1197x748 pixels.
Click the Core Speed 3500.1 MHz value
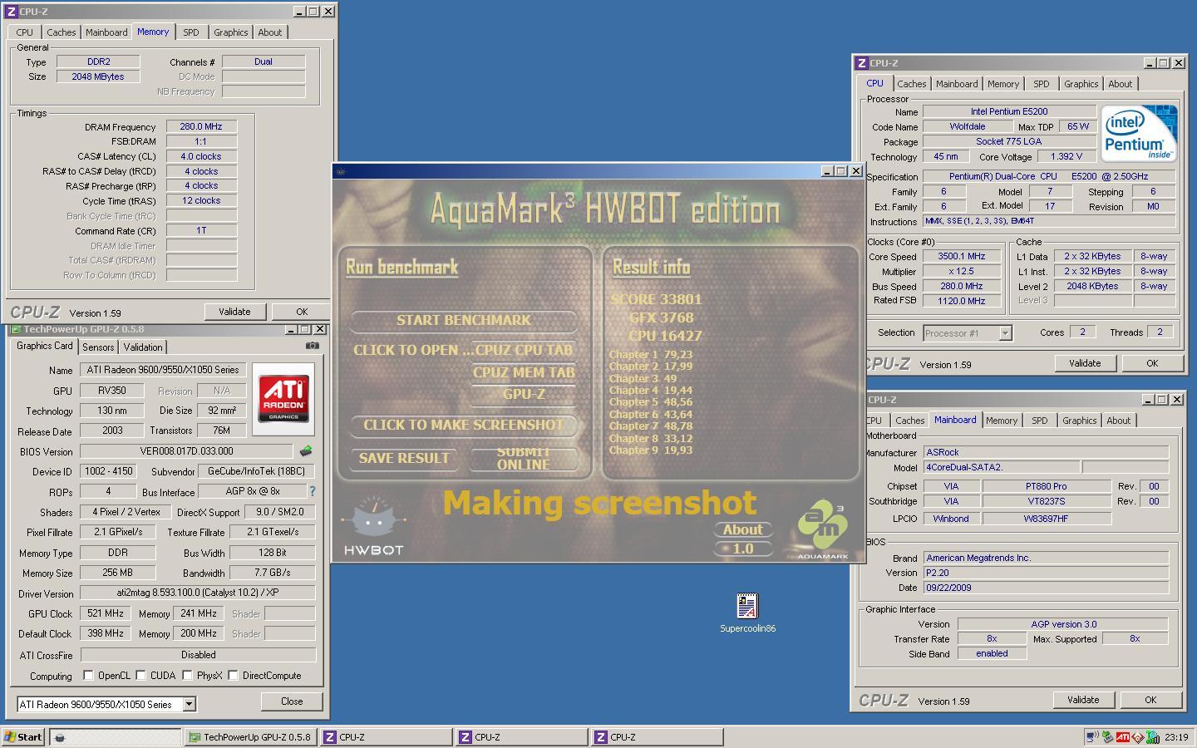962,256
